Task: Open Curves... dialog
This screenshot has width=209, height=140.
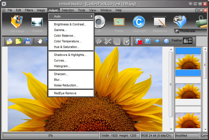Action: (71, 61)
